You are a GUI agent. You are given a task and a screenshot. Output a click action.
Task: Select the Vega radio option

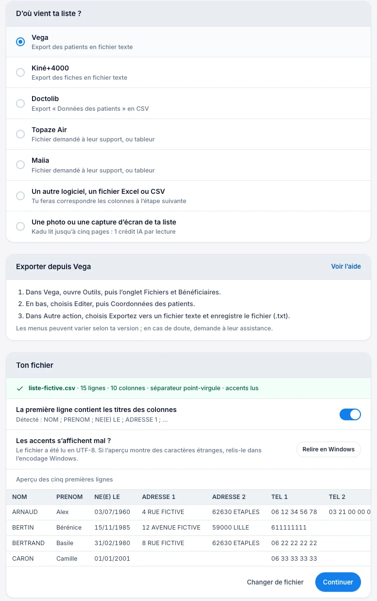20,42
